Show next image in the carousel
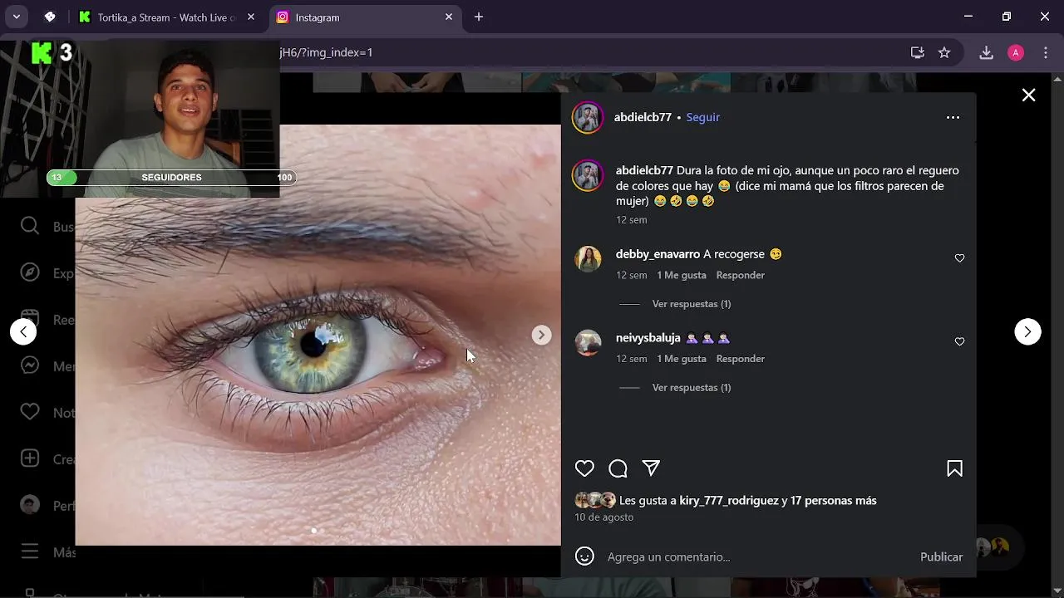This screenshot has width=1064, height=598. (x=541, y=335)
